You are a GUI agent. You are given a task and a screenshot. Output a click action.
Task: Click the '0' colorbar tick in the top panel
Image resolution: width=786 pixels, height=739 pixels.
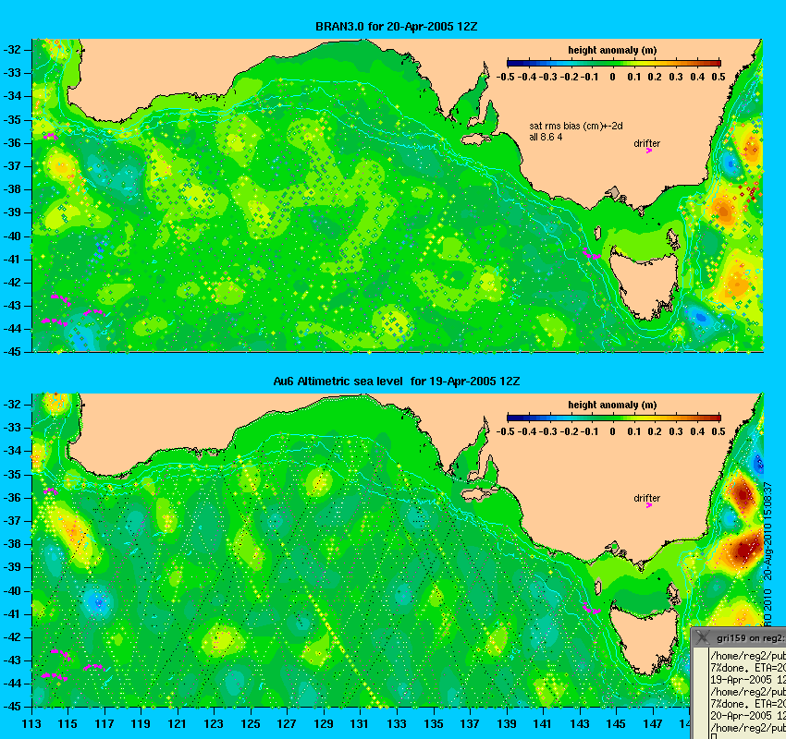612,77
